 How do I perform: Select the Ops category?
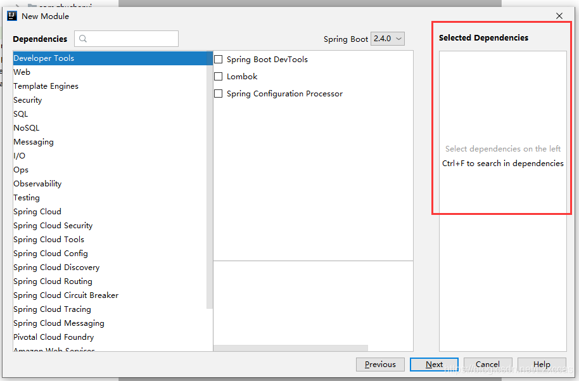[x=113, y=170]
